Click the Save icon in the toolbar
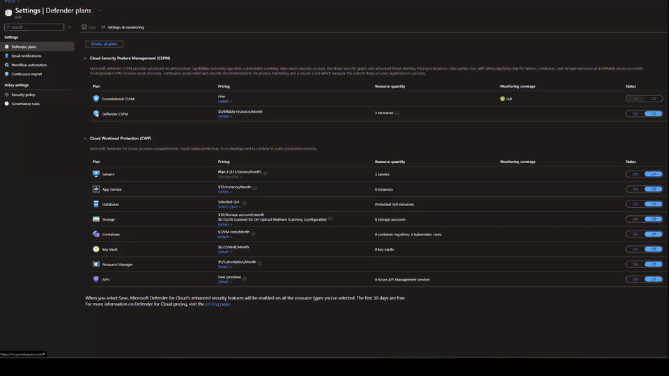Viewport: 669px width, 376px height. point(84,27)
